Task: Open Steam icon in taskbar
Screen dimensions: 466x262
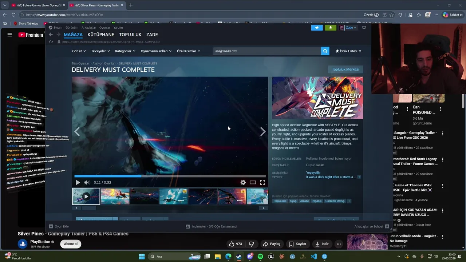Action: [x=239, y=257]
